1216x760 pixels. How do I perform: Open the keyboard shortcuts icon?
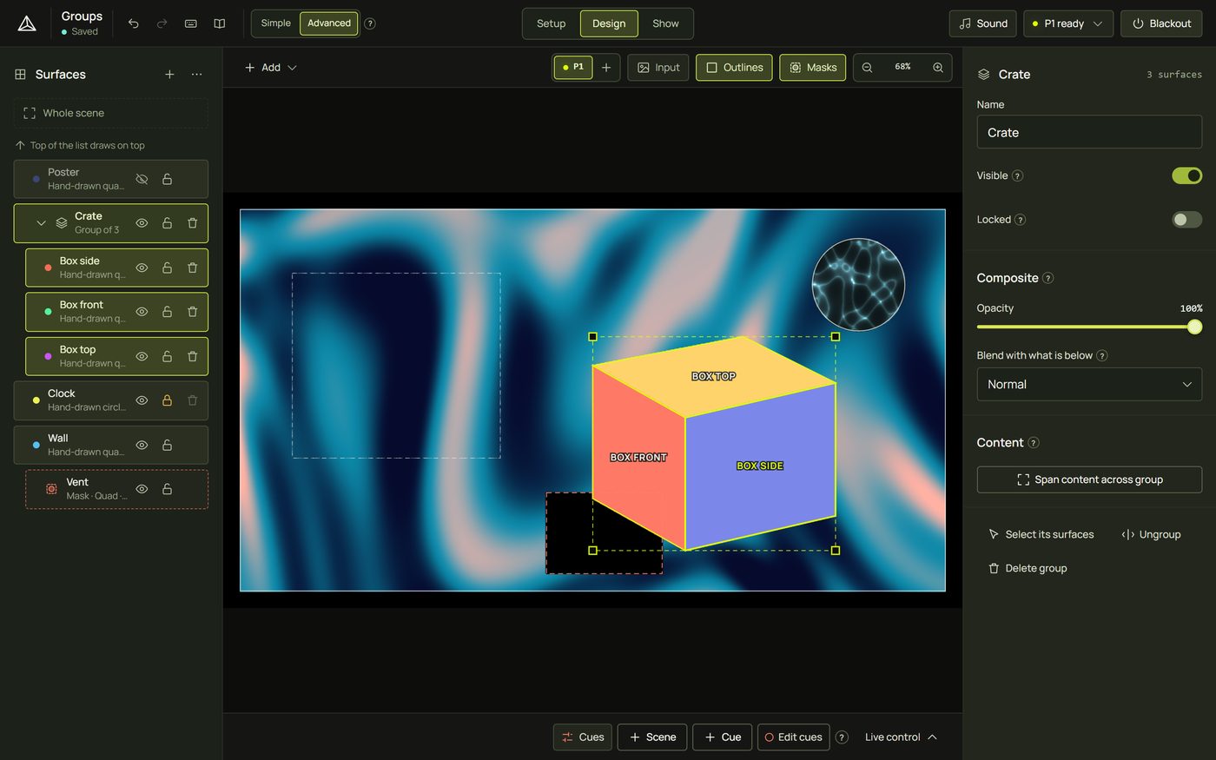coord(191,23)
